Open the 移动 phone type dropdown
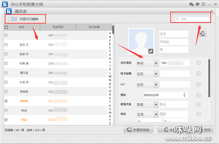This screenshot has height=144, width=219. point(147,63)
